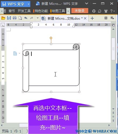Click the round badge icon next to 未登录

[x=94, y=11]
